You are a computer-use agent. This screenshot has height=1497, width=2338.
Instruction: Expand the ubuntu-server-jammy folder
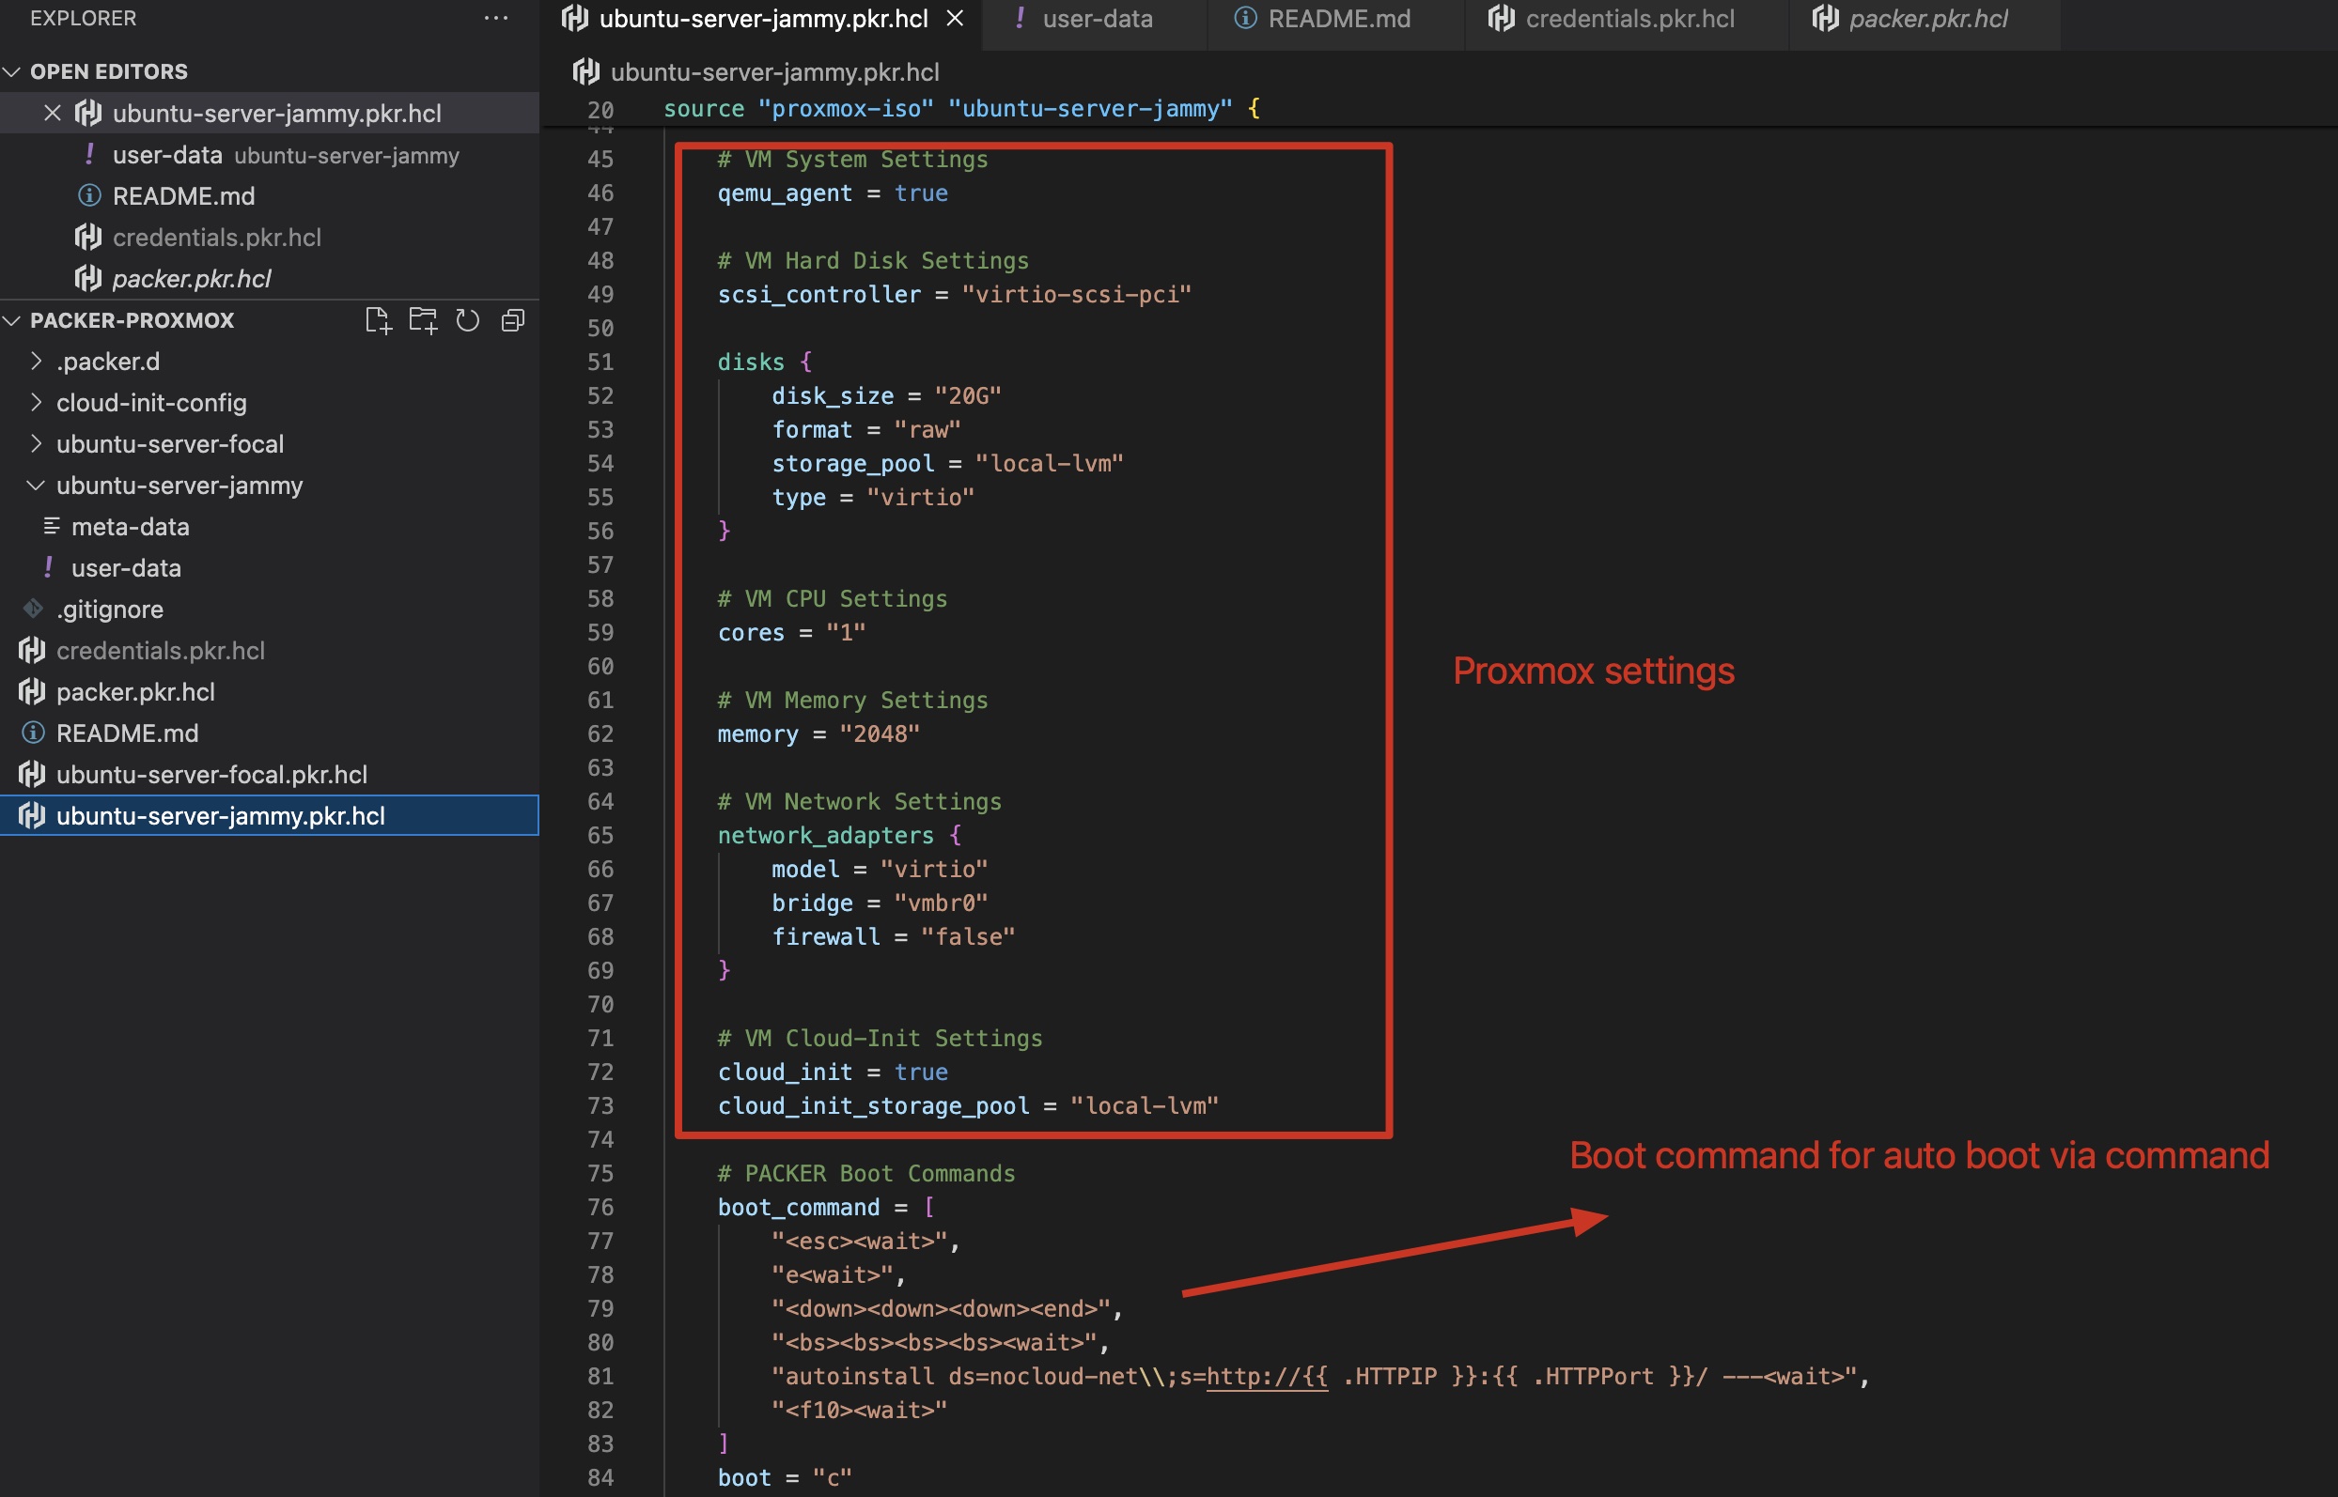tap(38, 484)
